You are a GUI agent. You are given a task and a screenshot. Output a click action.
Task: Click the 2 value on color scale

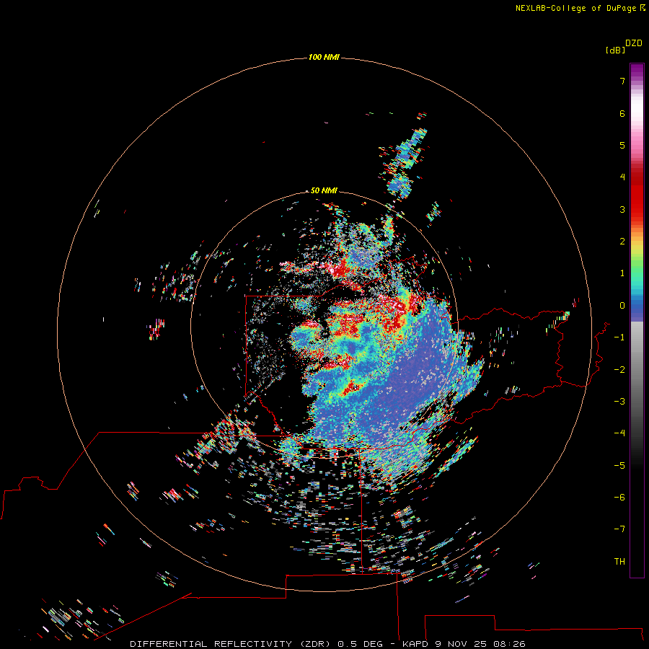[622, 242]
